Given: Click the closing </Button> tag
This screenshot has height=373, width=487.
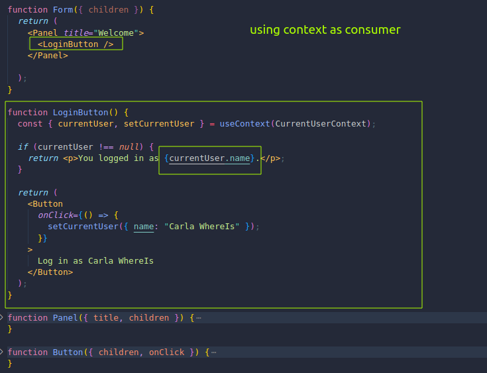Looking at the screenshot, I should [50, 272].
